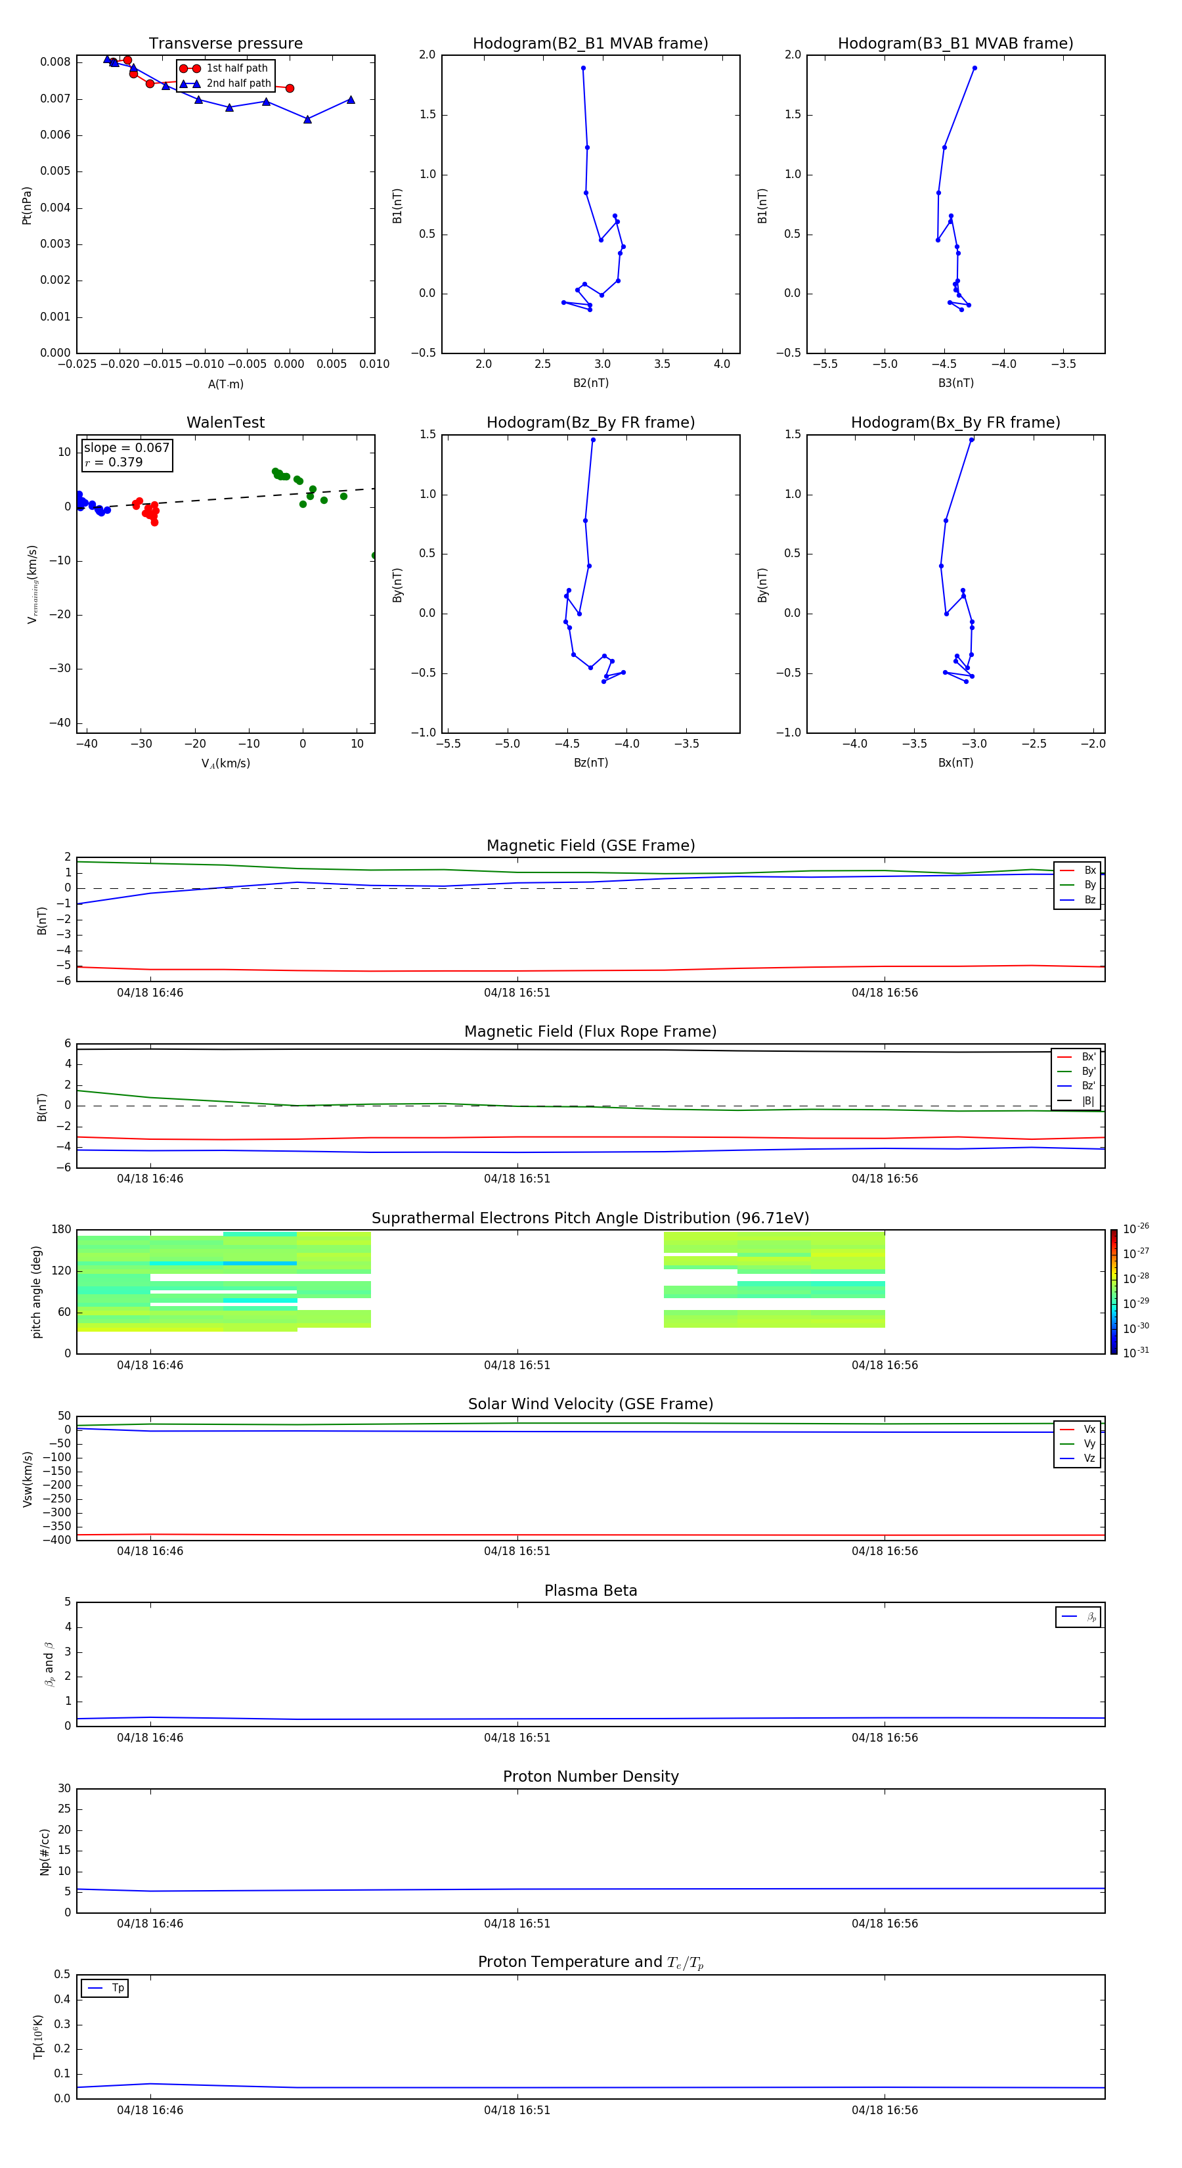Viewport: 1182px width, 2168px height.
Task: Click the last blue triangle in Transverse pressure plot
Action: point(351,99)
